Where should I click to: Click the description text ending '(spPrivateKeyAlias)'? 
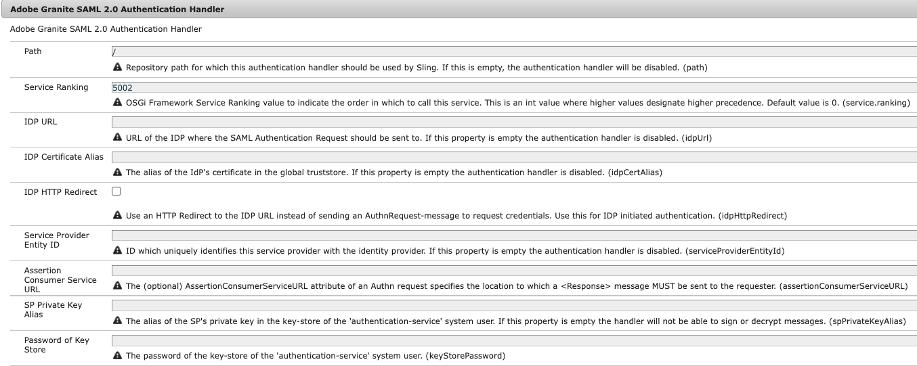[x=515, y=321]
